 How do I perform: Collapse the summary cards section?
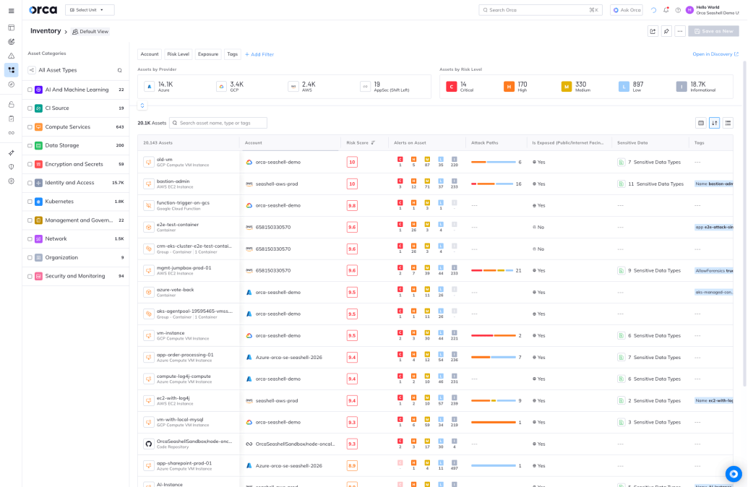[x=142, y=105]
